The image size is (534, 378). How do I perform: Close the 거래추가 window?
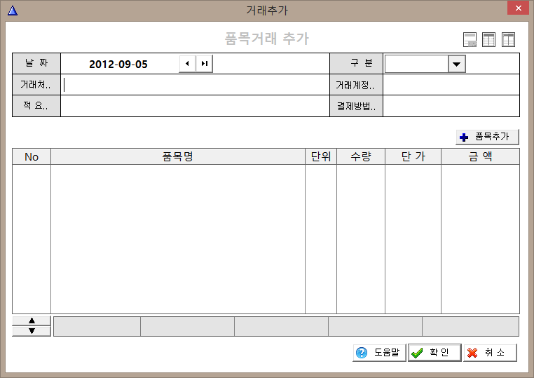point(518,8)
